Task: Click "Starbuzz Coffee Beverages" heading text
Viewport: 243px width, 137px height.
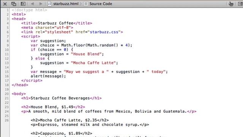Action: (60, 98)
